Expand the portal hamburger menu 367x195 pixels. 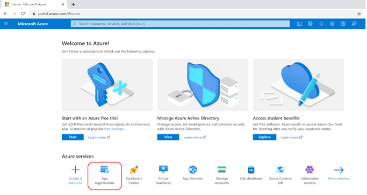coord(6,24)
